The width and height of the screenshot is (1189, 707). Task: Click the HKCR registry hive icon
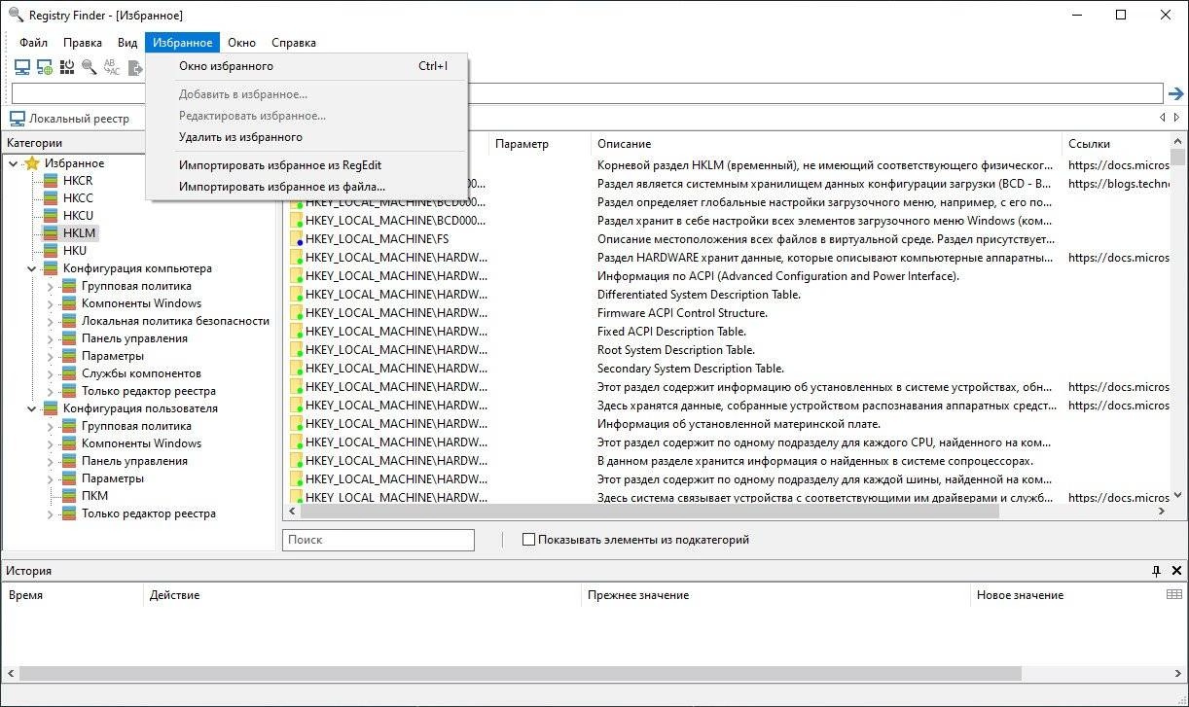tap(51, 181)
